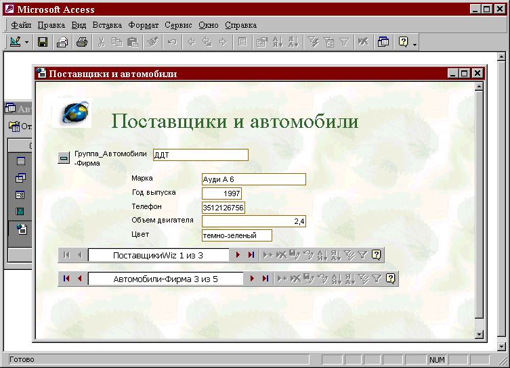
Task: Go to first Автомобили-Фирма record
Action: point(66,279)
